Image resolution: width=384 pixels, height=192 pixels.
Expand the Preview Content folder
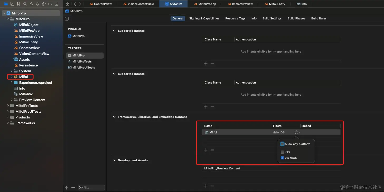click(x=12, y=100)
